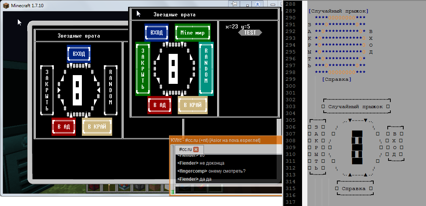
Task: Click line number 317 in editor gutter
Action: tap(291, 202)
